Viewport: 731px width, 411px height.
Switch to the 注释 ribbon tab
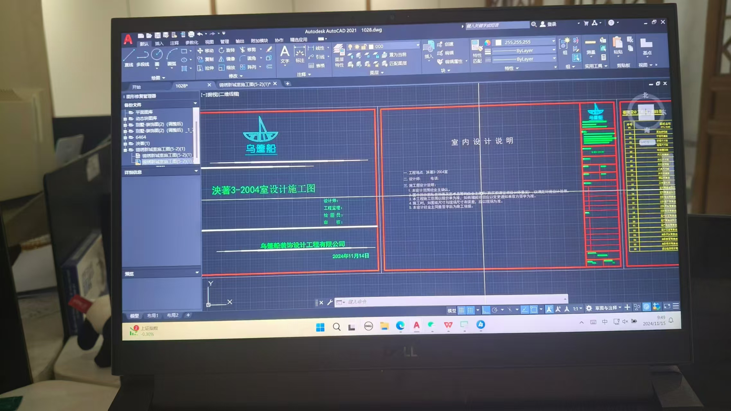[x=174, y=43]
